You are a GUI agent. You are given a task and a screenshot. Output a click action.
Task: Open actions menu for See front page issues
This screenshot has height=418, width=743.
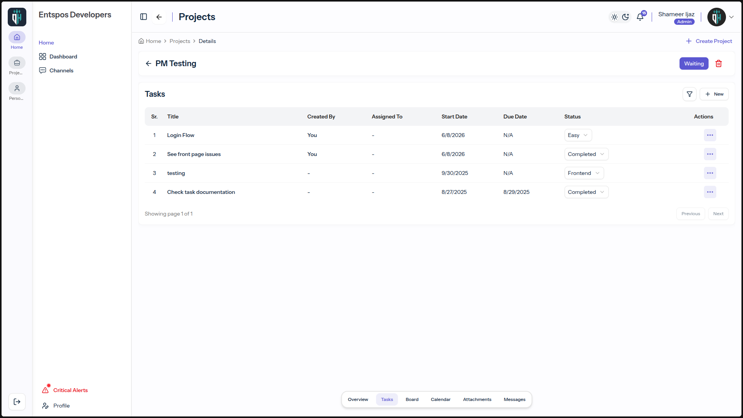click(710, 154)
